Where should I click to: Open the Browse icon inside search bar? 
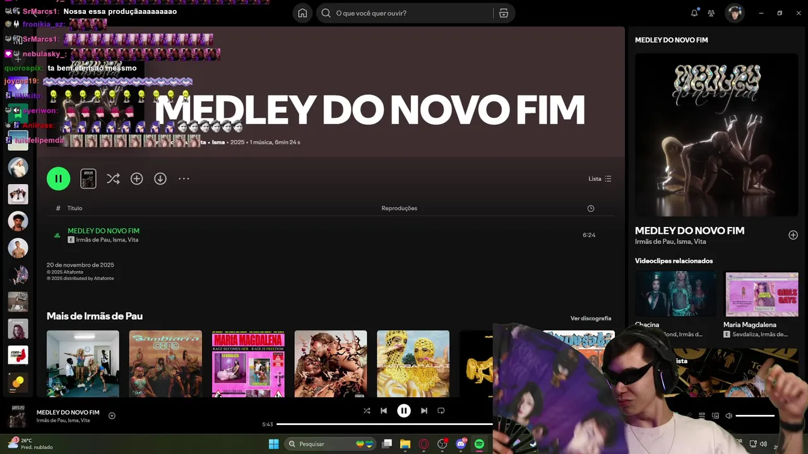pyautogui.click(x=504, y=13)
